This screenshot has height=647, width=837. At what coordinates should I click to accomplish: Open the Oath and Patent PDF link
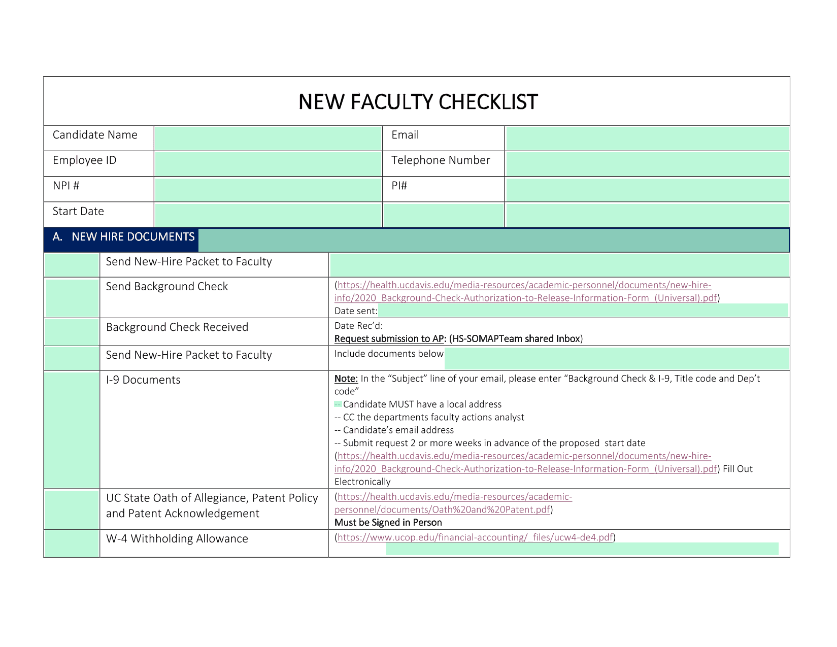(x=454, y=497)
